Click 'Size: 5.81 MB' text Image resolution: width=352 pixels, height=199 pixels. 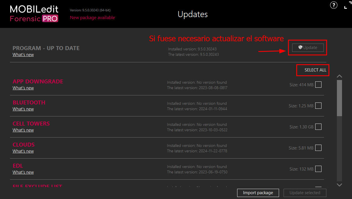click(x=301, y=148)
